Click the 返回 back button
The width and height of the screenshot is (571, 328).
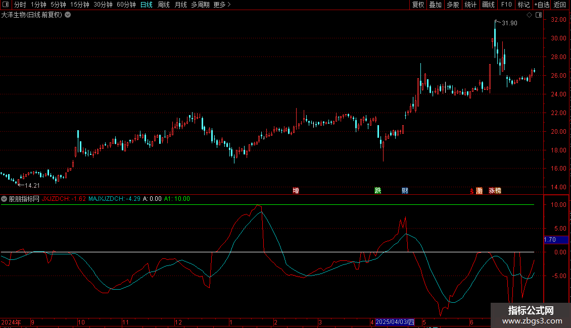pos(560,5)
